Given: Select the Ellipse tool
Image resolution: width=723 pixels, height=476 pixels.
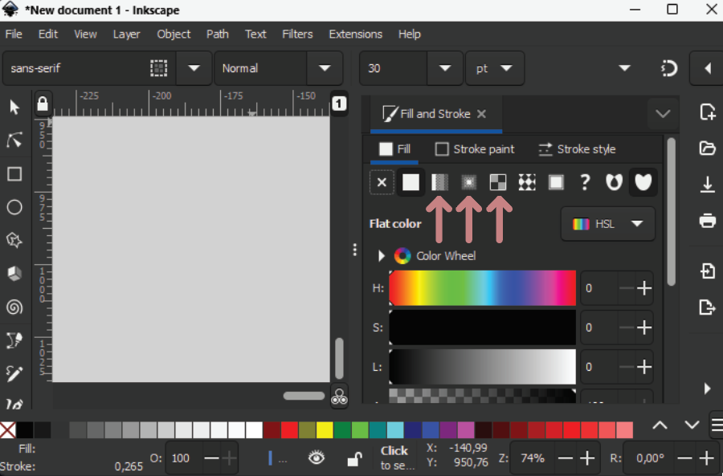Looking at the screenshot, I should (x=14, y=207).
